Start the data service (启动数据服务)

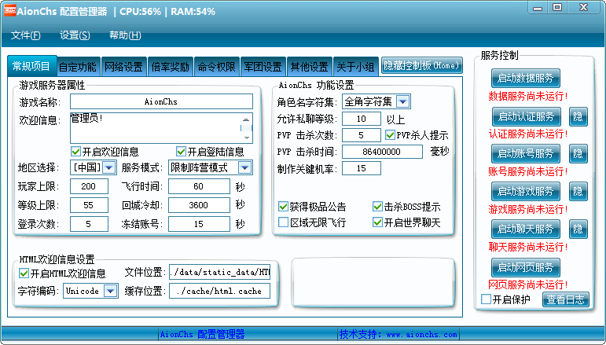click(526, 78)
